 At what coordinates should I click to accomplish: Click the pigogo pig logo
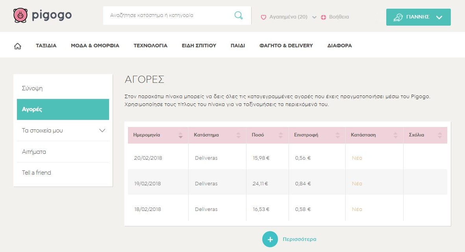click(x=20, y=15)
